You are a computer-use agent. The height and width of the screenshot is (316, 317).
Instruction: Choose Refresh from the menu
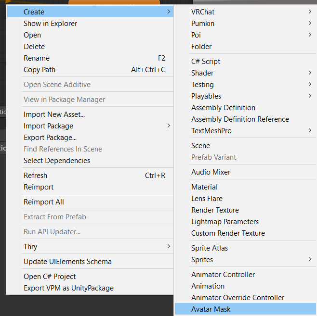[x=90, y=176]
